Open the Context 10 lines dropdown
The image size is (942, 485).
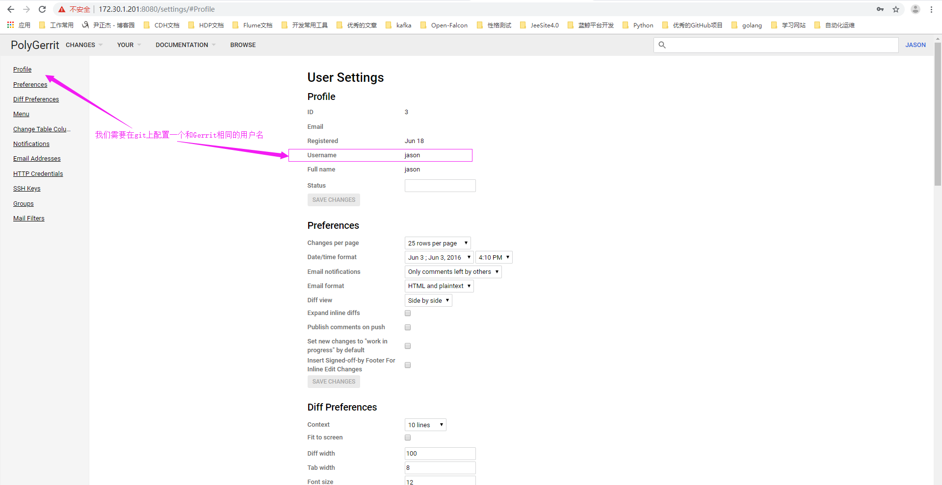click(425, 425)
